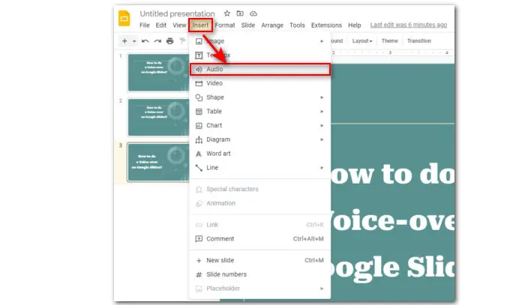Star the Untitled presentation
The image size is (525, 305).
(227, 13)
